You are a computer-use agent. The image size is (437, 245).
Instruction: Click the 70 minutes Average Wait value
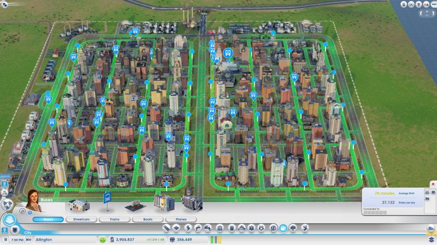[x=385, y=193]
